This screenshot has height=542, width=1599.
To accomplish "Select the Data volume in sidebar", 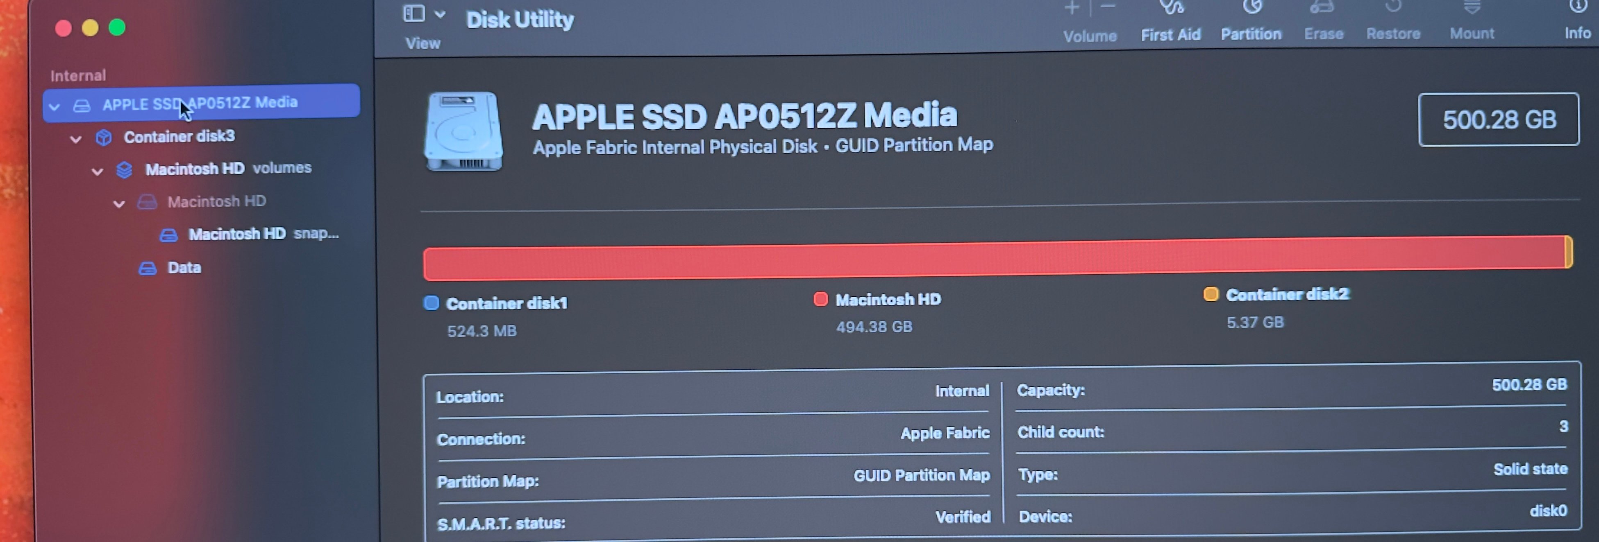I will tap(184, 267).
